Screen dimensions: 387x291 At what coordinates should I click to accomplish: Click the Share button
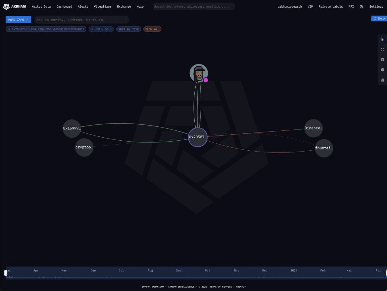[379, 18]
